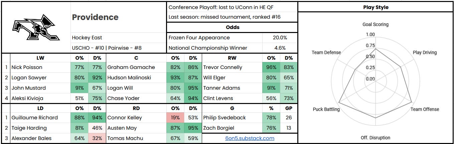Click the Hockey East conference cell

coord(119,38)
